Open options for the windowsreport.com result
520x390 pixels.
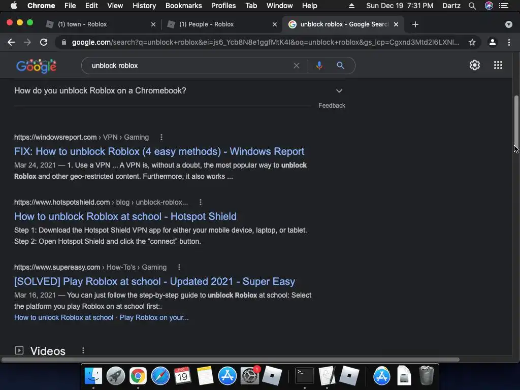[x=161, y=137]
